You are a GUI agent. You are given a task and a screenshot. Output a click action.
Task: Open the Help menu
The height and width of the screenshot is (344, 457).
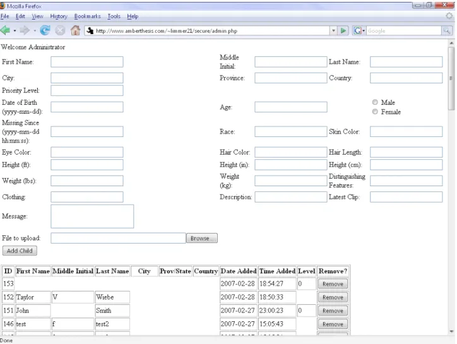[133, 16]
